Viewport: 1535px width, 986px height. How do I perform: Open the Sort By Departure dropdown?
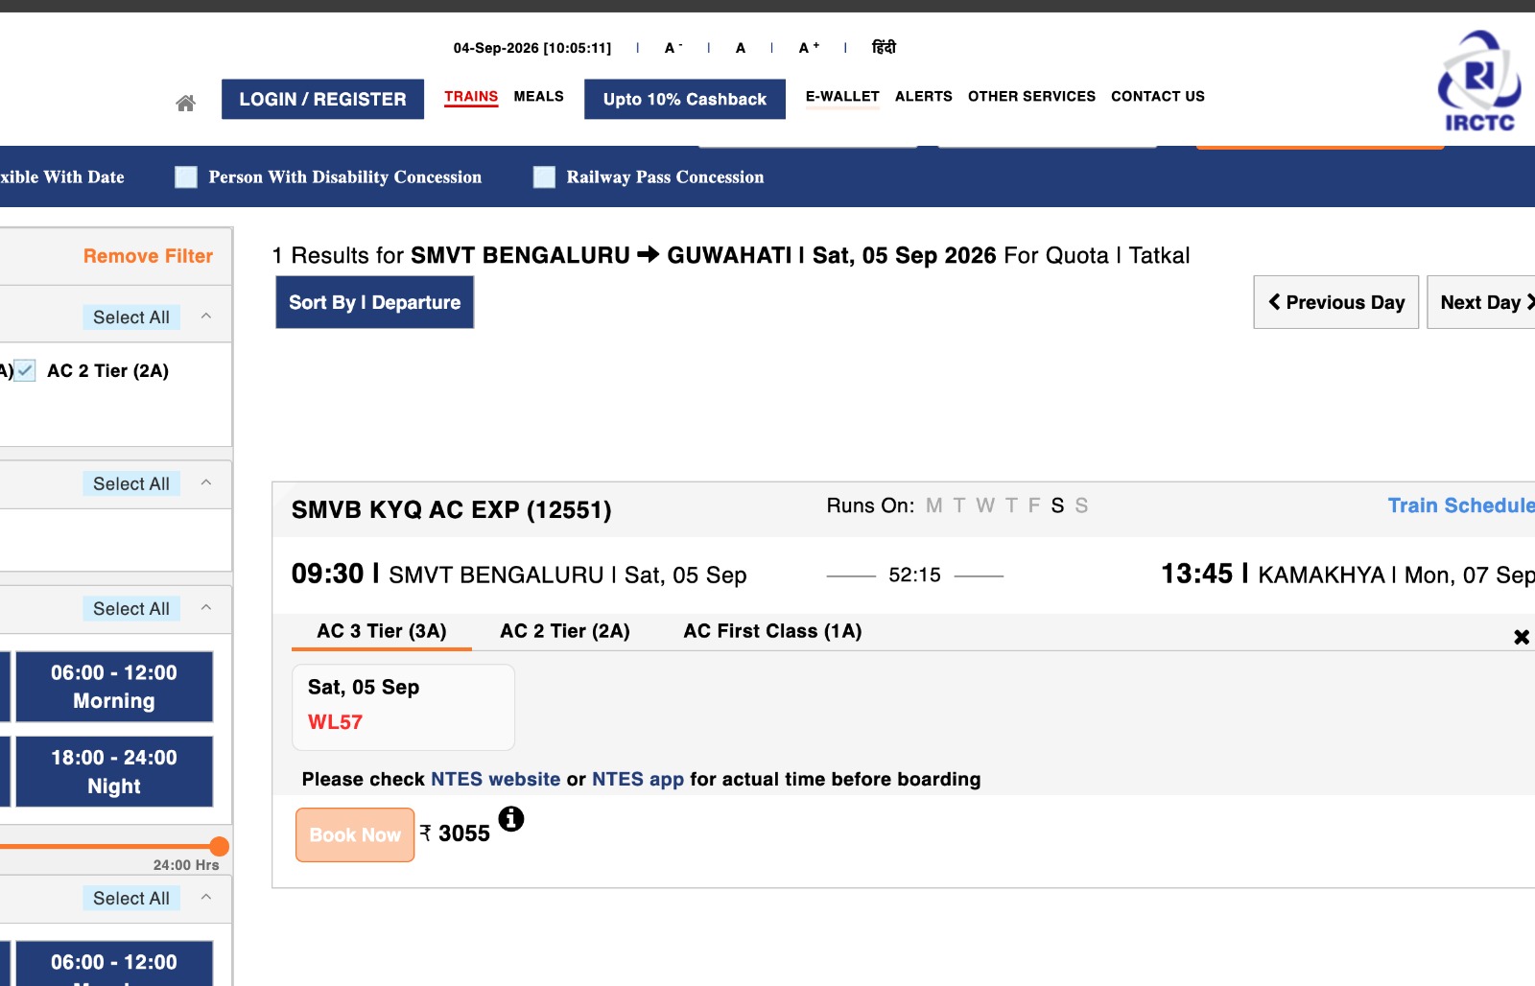pos(375,302)
